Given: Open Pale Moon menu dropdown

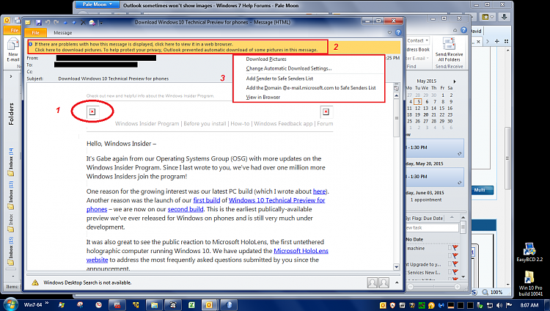Looking at the screenshot, I should (x=98, y=4).
